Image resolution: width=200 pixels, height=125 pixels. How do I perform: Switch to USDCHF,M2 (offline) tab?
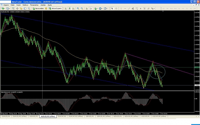coord(159,116)
